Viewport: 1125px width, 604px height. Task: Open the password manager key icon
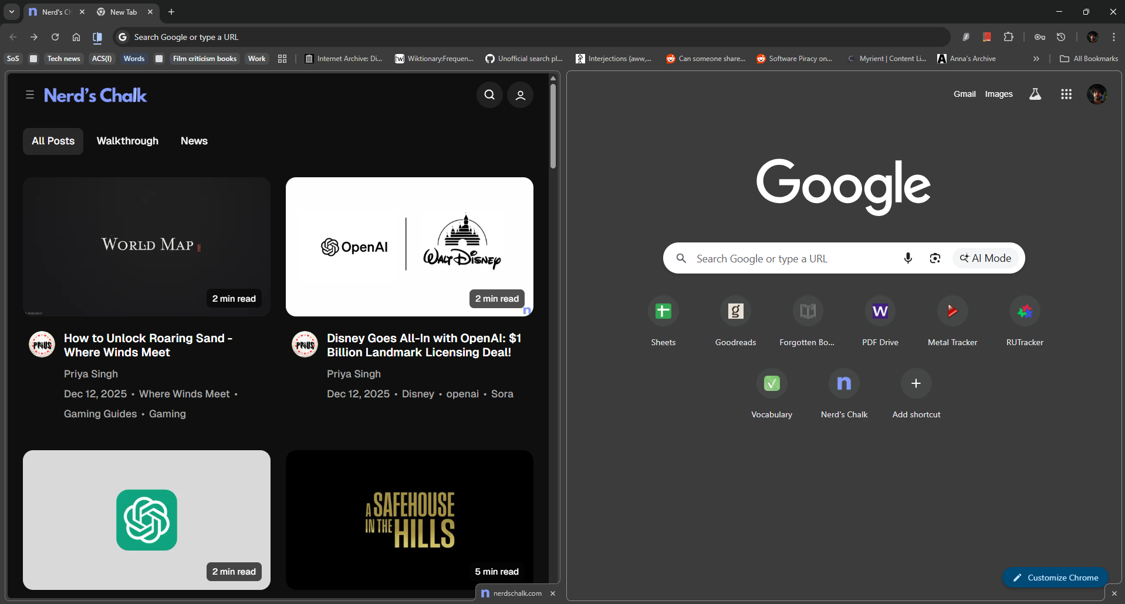coord(1040,37)
